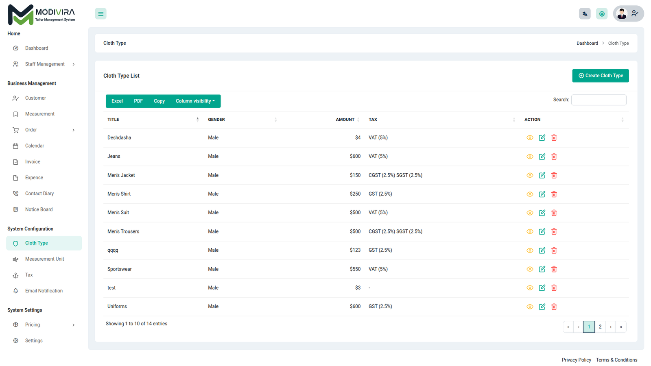This screenshot has width=651, height=366.
Task: View Men's Trousers via eye icon
Action: pyautogui.click(x=530, y=231)
